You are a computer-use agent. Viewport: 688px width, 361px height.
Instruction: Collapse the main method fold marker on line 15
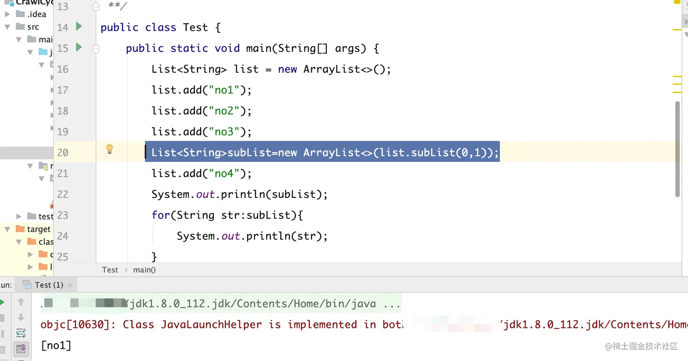click(96, 48)
